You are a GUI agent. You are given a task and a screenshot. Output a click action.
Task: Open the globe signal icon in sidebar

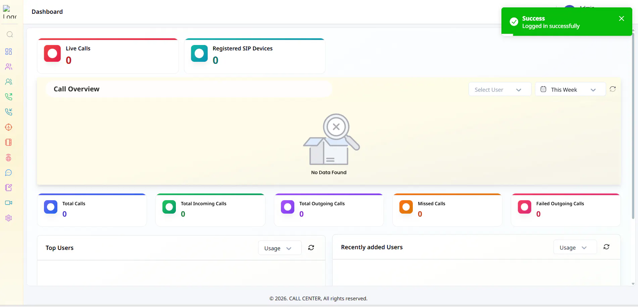pyautogui.click(x=9, y=158)
